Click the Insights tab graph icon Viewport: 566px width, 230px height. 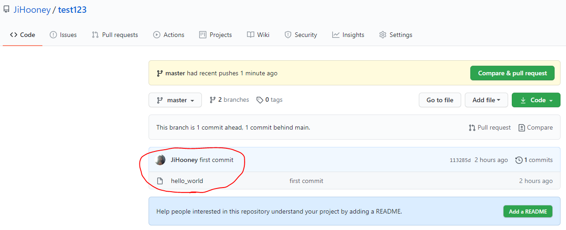(336, 35)
